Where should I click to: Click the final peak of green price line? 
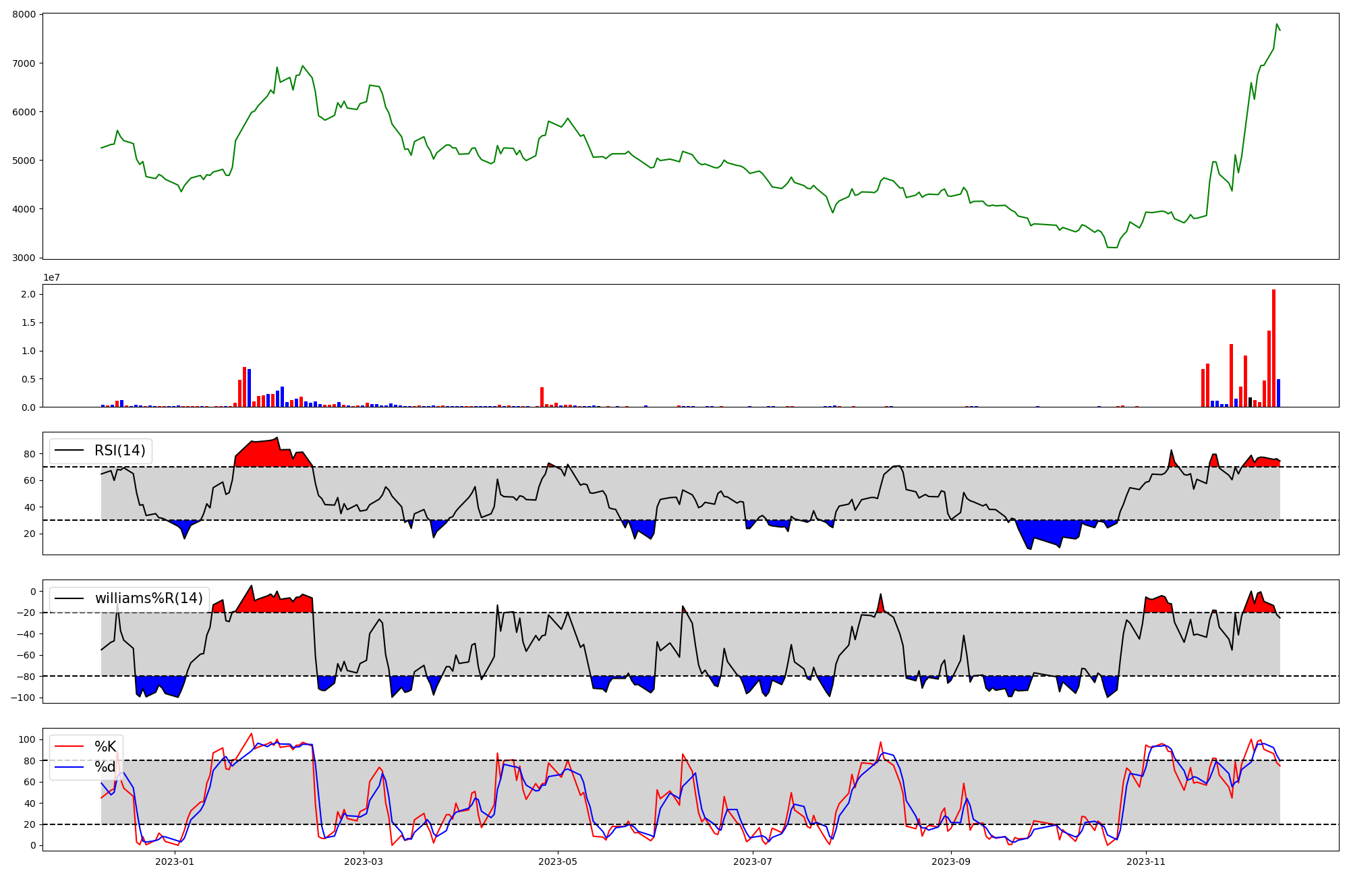(x=1277, y=24)
